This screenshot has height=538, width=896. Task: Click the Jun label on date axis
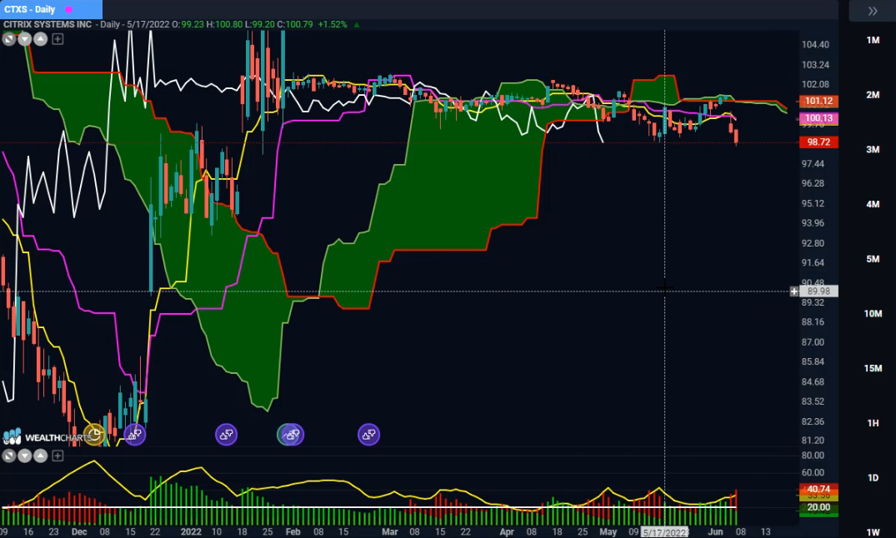pyautogui.click(x=715, y=531)
